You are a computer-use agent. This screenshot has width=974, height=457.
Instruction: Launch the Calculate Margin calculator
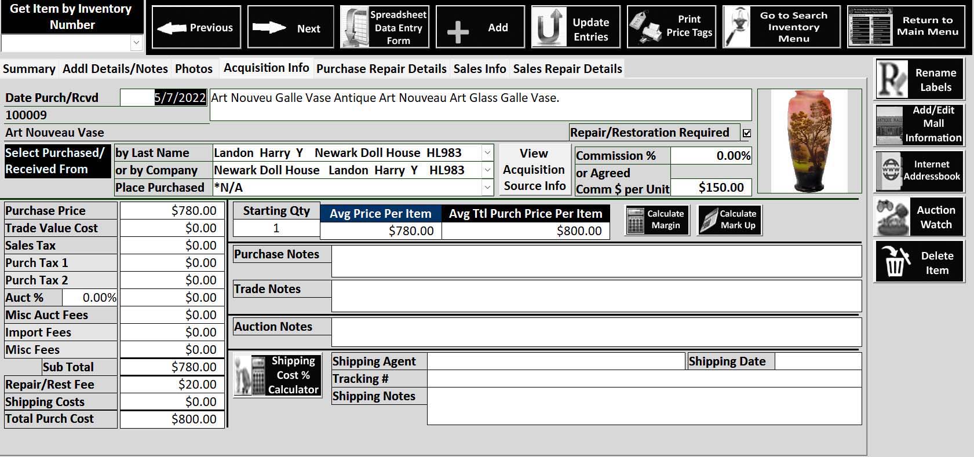657,220
